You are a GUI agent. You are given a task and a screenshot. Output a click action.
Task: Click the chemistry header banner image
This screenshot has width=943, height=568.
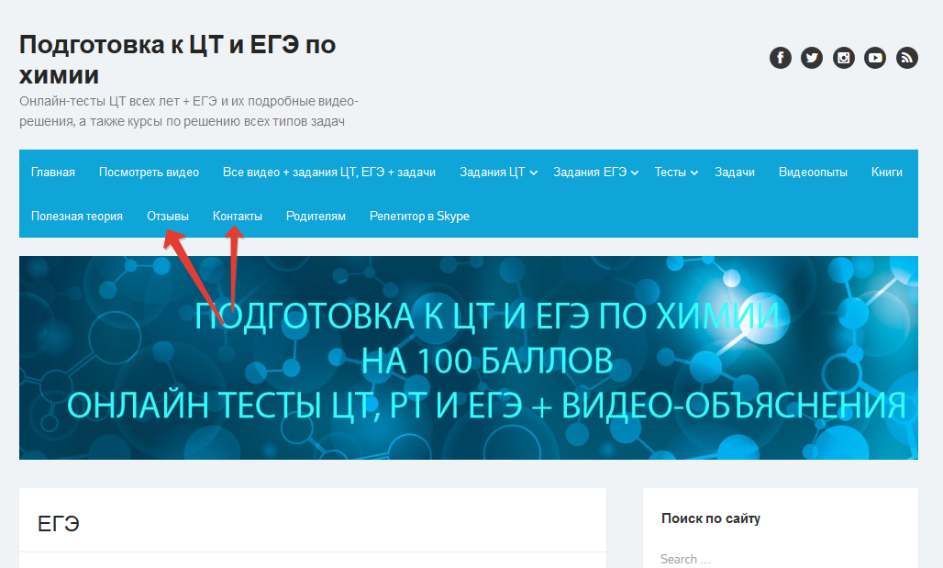point(469,358)
